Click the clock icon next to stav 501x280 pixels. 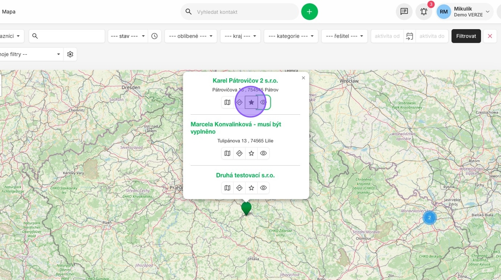coord(154,36)
